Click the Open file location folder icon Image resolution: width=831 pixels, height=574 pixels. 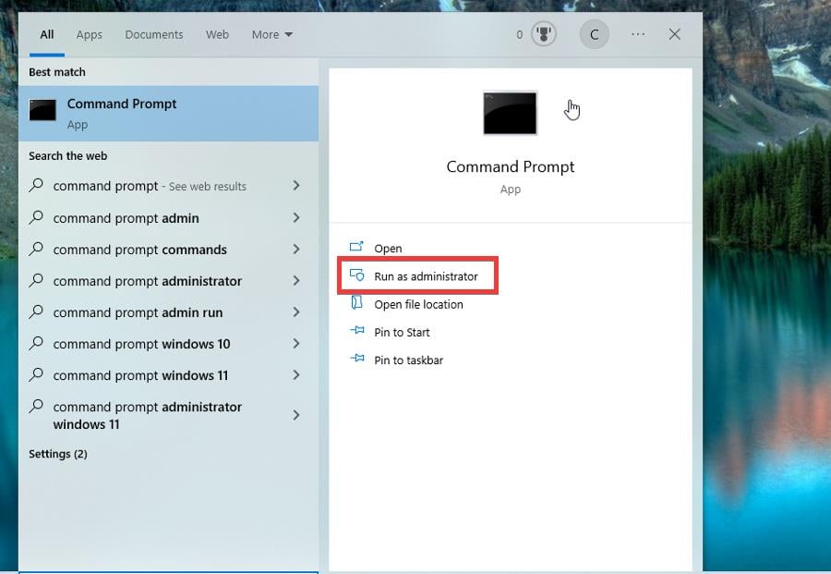[x=356, y=302]
